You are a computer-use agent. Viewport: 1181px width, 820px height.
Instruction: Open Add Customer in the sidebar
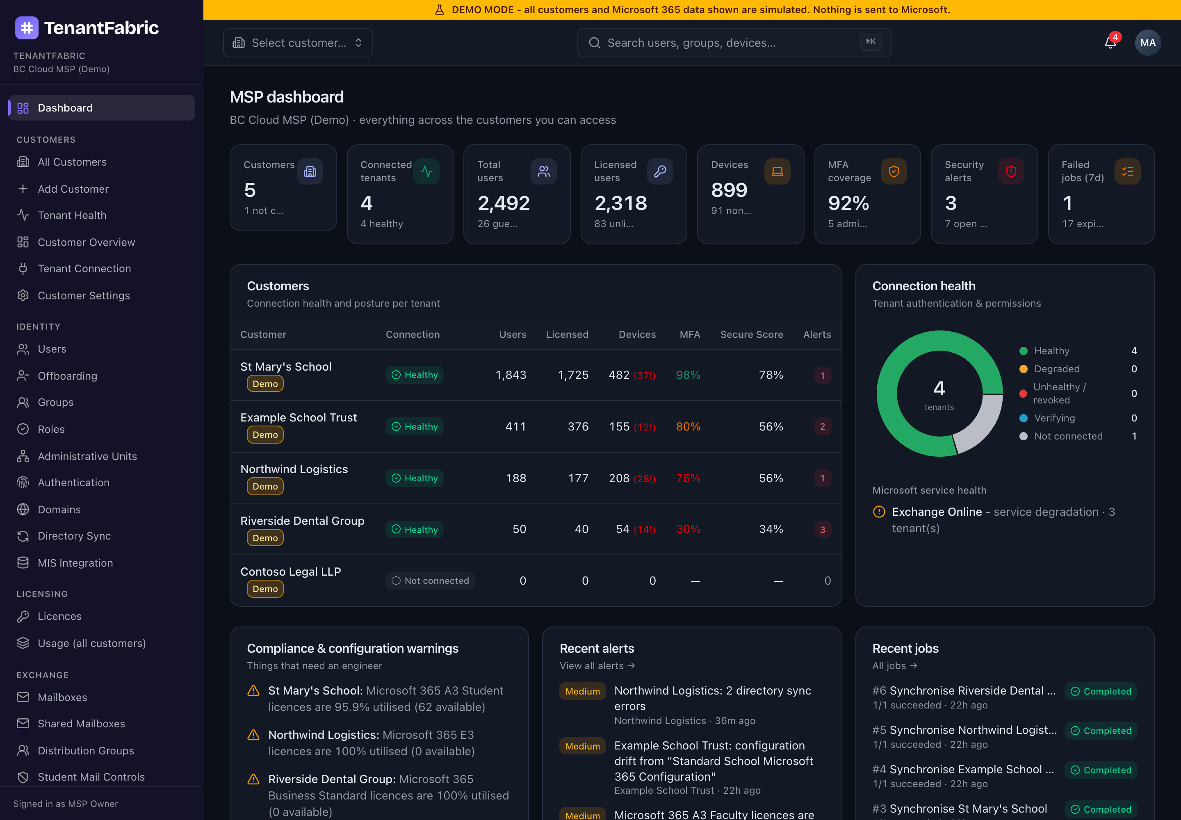[x=102, y=189]
